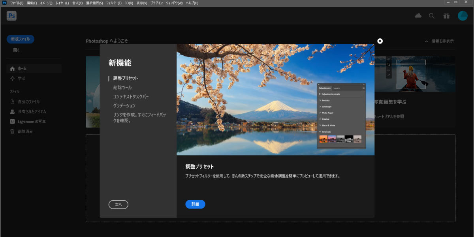Open cloud storage status icon
Screen dimensions: 474x237
coord(418,16)
